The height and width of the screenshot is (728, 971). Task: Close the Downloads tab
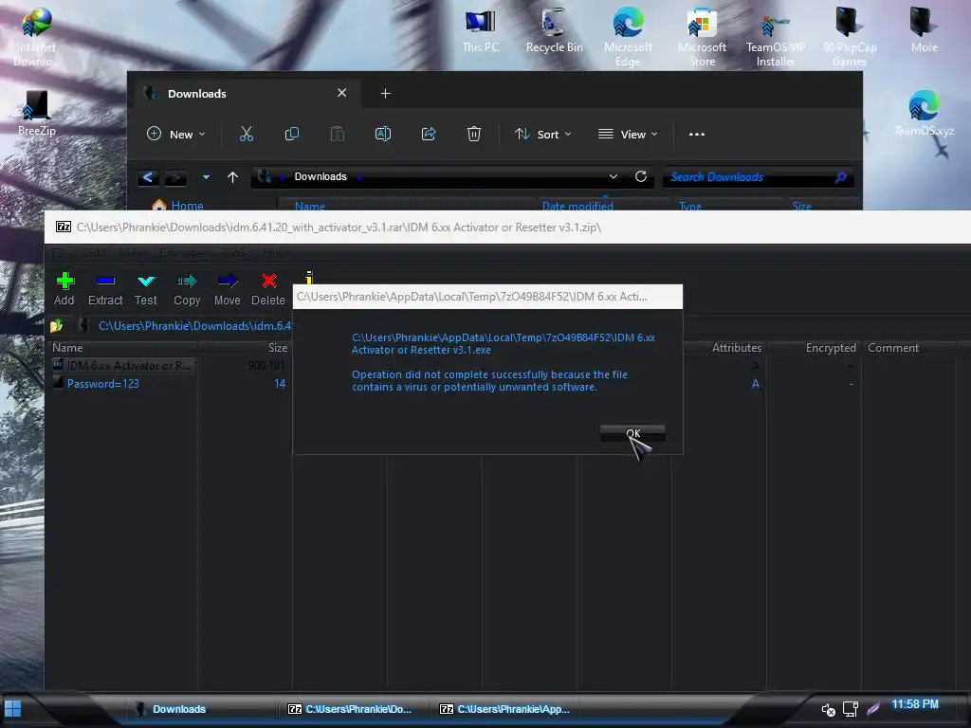tap(341, 93)
